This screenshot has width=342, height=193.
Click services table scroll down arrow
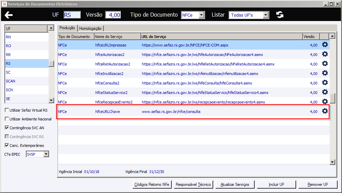point(332,162)
